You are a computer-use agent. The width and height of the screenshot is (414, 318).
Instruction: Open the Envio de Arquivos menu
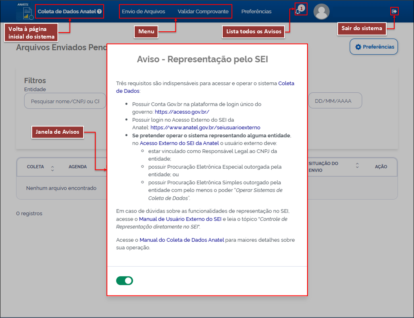click(x=143, y=12)
